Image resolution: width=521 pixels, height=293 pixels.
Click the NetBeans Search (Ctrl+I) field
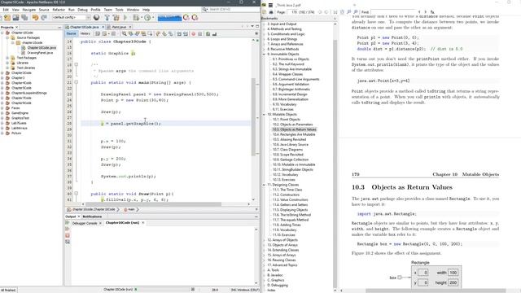230,9
